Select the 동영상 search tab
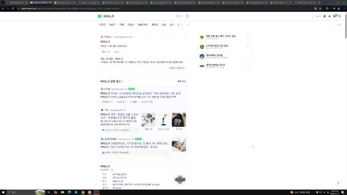The image size is (347, 195). point(155,25)
